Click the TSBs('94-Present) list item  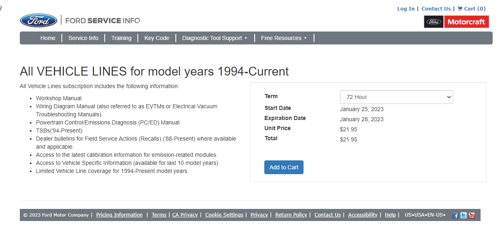click(59, 131)
